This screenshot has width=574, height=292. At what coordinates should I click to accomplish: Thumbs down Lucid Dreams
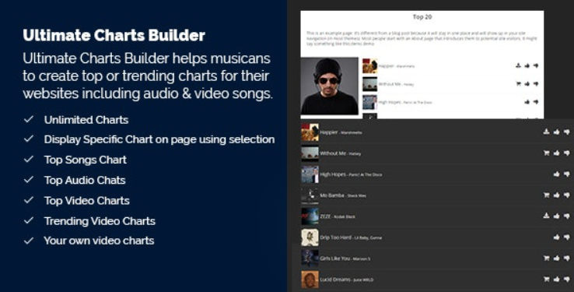click(x=567, y=280)
